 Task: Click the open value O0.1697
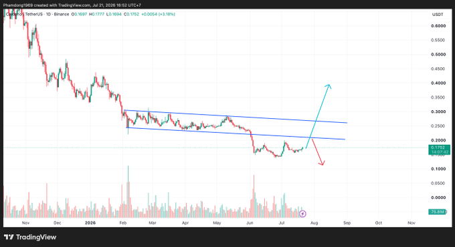pyautogui.click(x=79, y=14)
